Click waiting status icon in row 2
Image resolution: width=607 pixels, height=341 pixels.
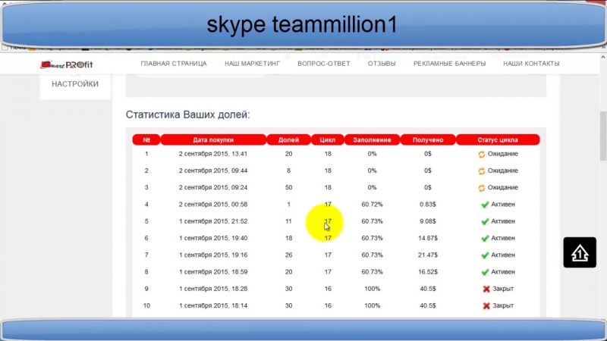(x=481, y=171)
